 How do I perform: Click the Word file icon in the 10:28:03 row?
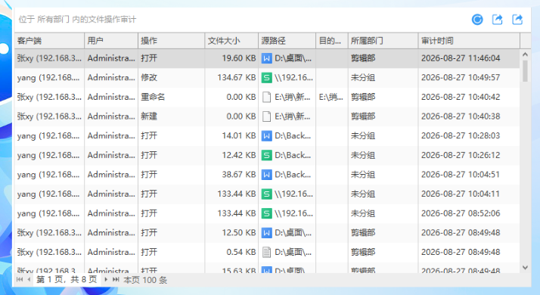(266, 136)
